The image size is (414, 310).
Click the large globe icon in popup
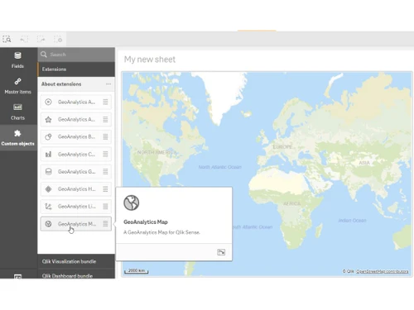point(132,203)
